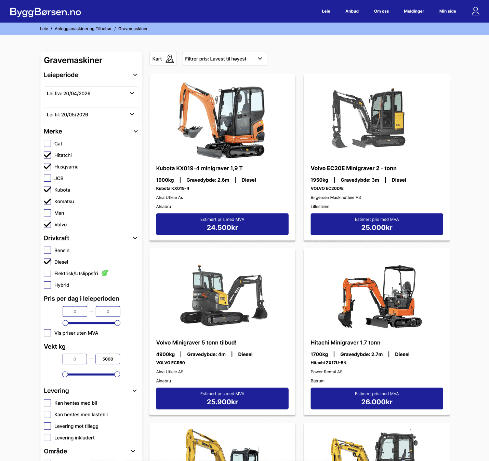Screen dimensions: 489x461
Task: Open Min side in navigation
Action: pos(448,11)
